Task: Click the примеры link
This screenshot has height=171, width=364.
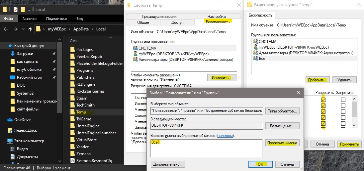Action: click(x=225, y=136)
